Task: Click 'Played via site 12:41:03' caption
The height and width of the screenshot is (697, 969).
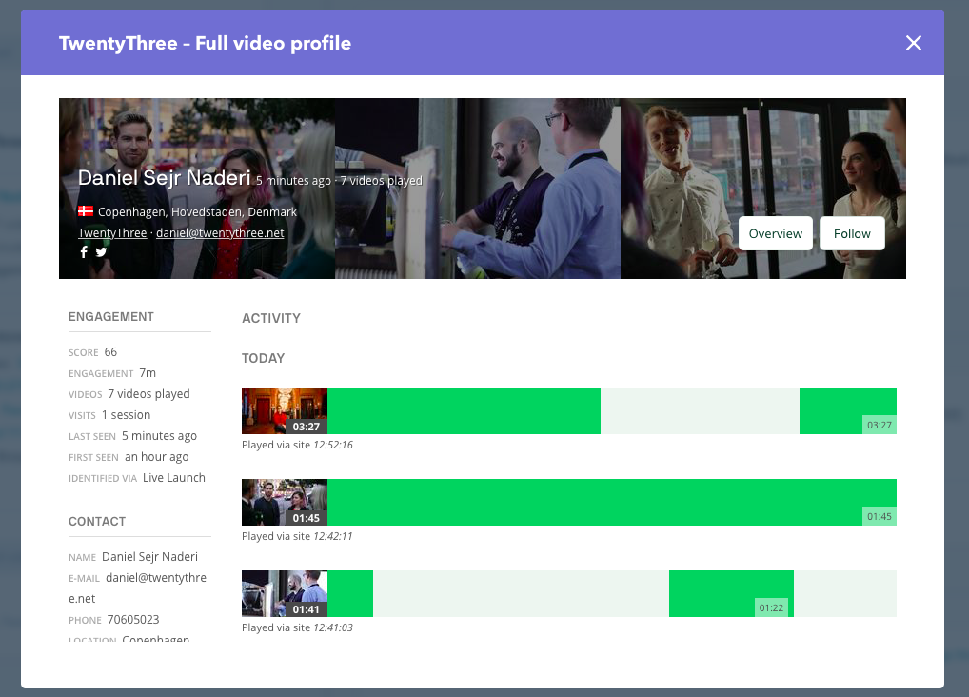Action: [x=297, y=627]
